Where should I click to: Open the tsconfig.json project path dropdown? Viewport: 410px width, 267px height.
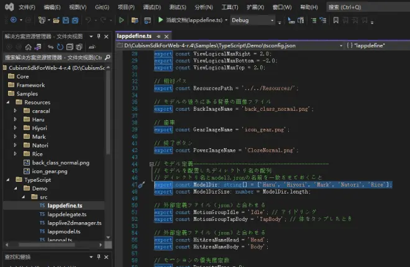point(340,45)
